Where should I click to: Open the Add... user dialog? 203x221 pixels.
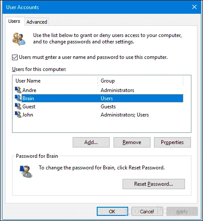[x=91, y=142]
